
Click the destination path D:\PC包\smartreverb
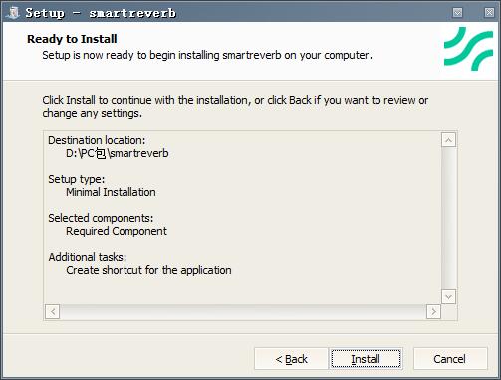click(118, 153)
